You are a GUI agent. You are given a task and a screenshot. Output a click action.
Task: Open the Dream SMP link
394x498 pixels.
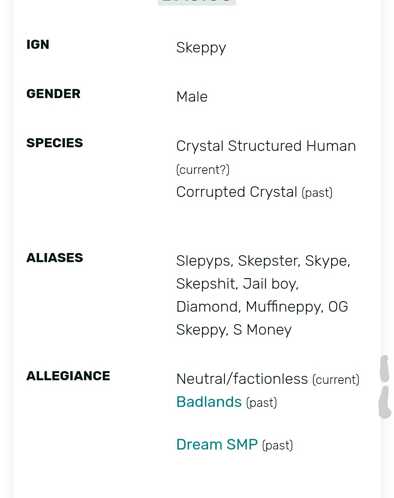(x=217, y=444)
